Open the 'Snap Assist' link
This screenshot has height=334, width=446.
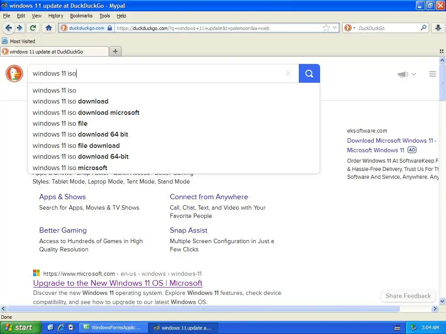189,230
